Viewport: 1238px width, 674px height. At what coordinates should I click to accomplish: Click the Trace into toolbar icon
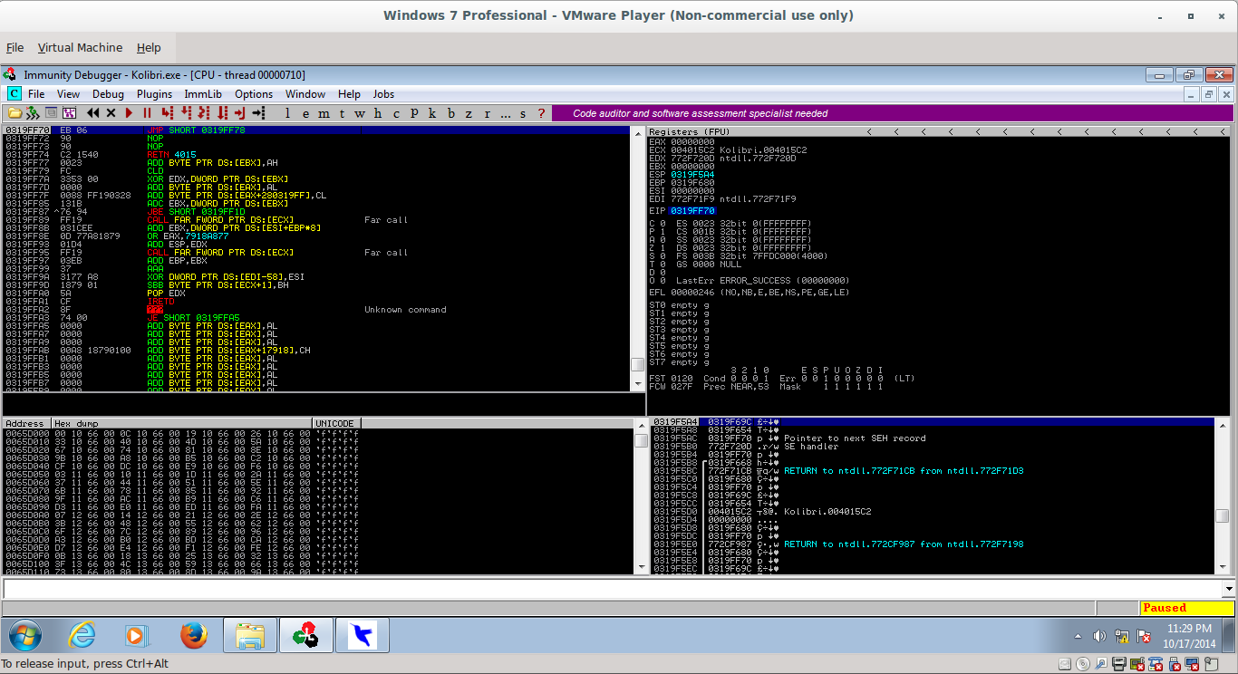pos(204,113)
